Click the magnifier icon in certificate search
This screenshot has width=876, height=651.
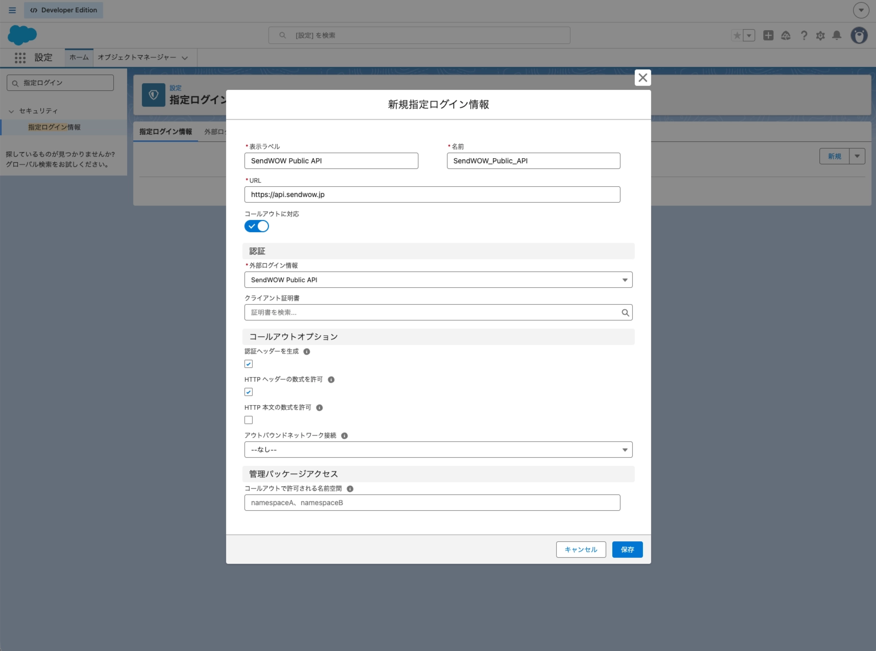tap(625, 313)
